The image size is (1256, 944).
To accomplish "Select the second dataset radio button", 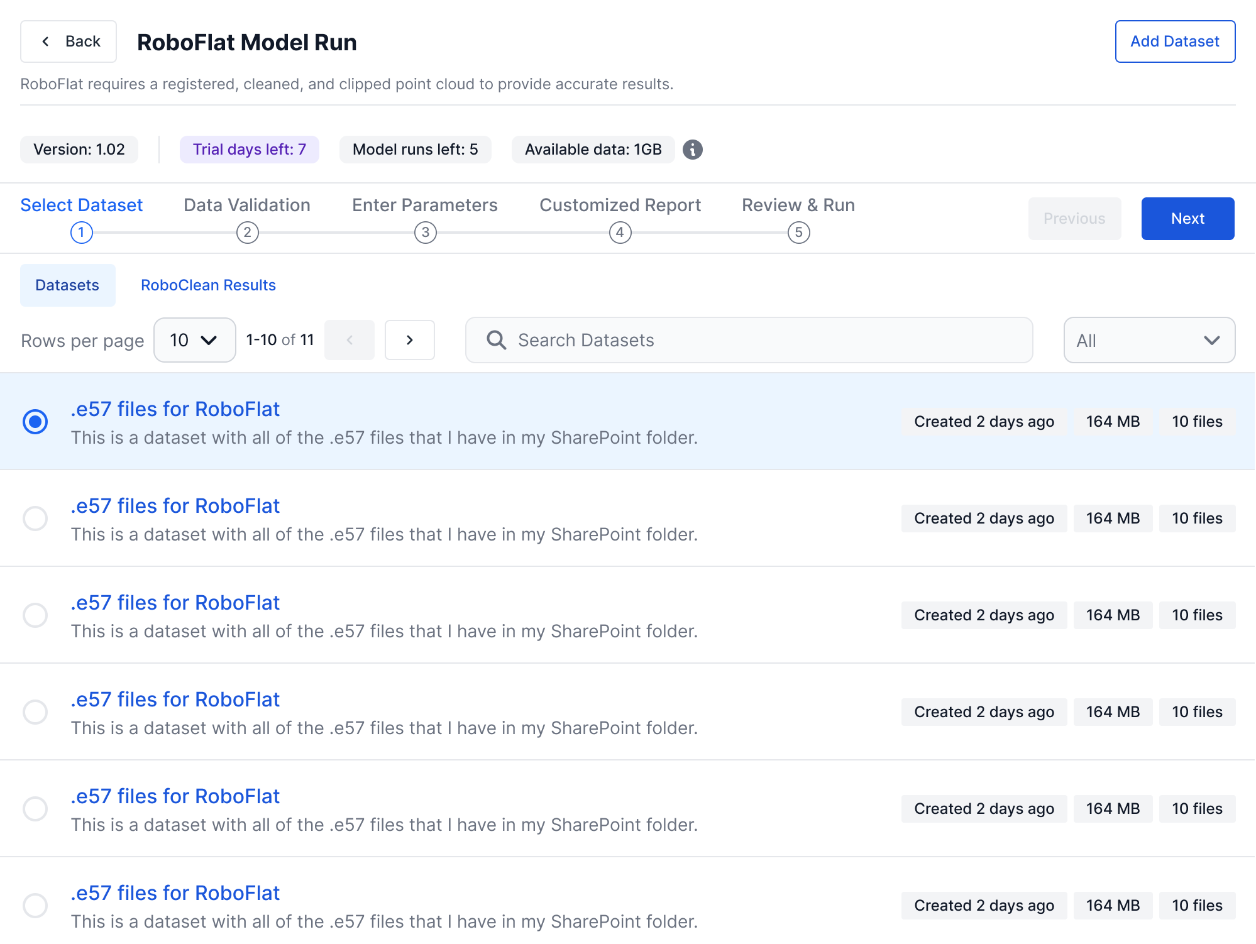I will tap(35, 519).
